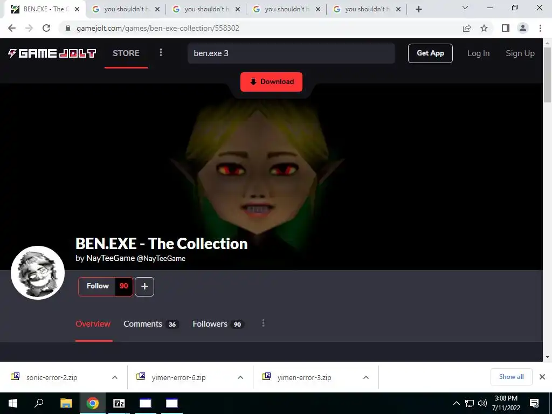Screen dimensions: 552x414
Task: Switch to the Followers tab
Action: 218,324
